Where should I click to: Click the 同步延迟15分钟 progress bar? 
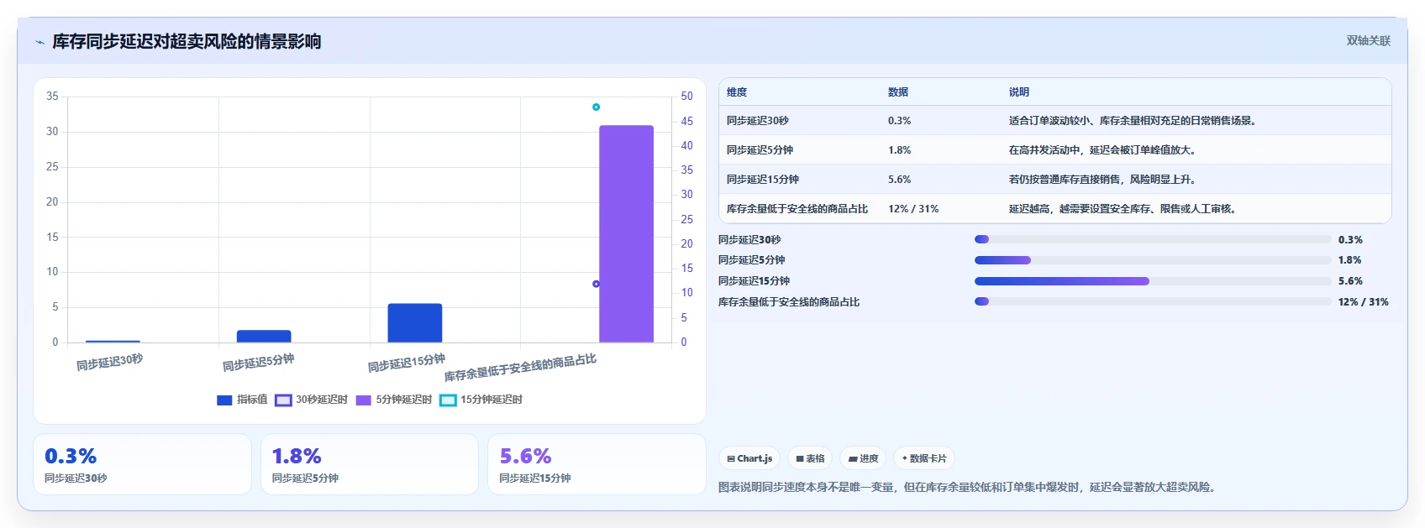pyautogui.click(x=1153, y=281)
